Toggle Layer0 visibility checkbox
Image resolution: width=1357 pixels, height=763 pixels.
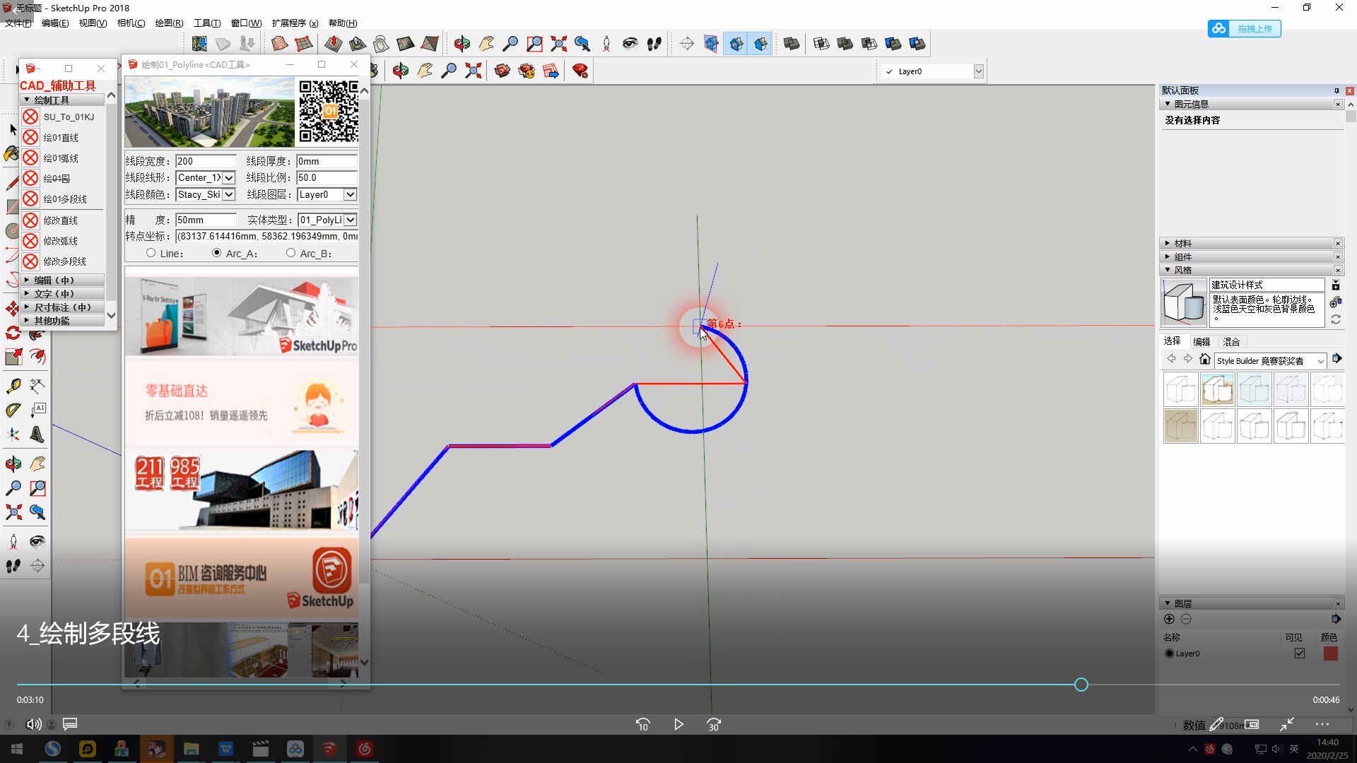pyautogui.click(x=1299, y=653)
